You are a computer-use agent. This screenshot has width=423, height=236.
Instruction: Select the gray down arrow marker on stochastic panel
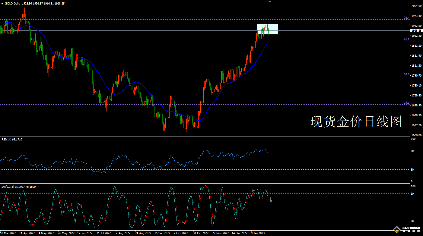pos(271,200)
